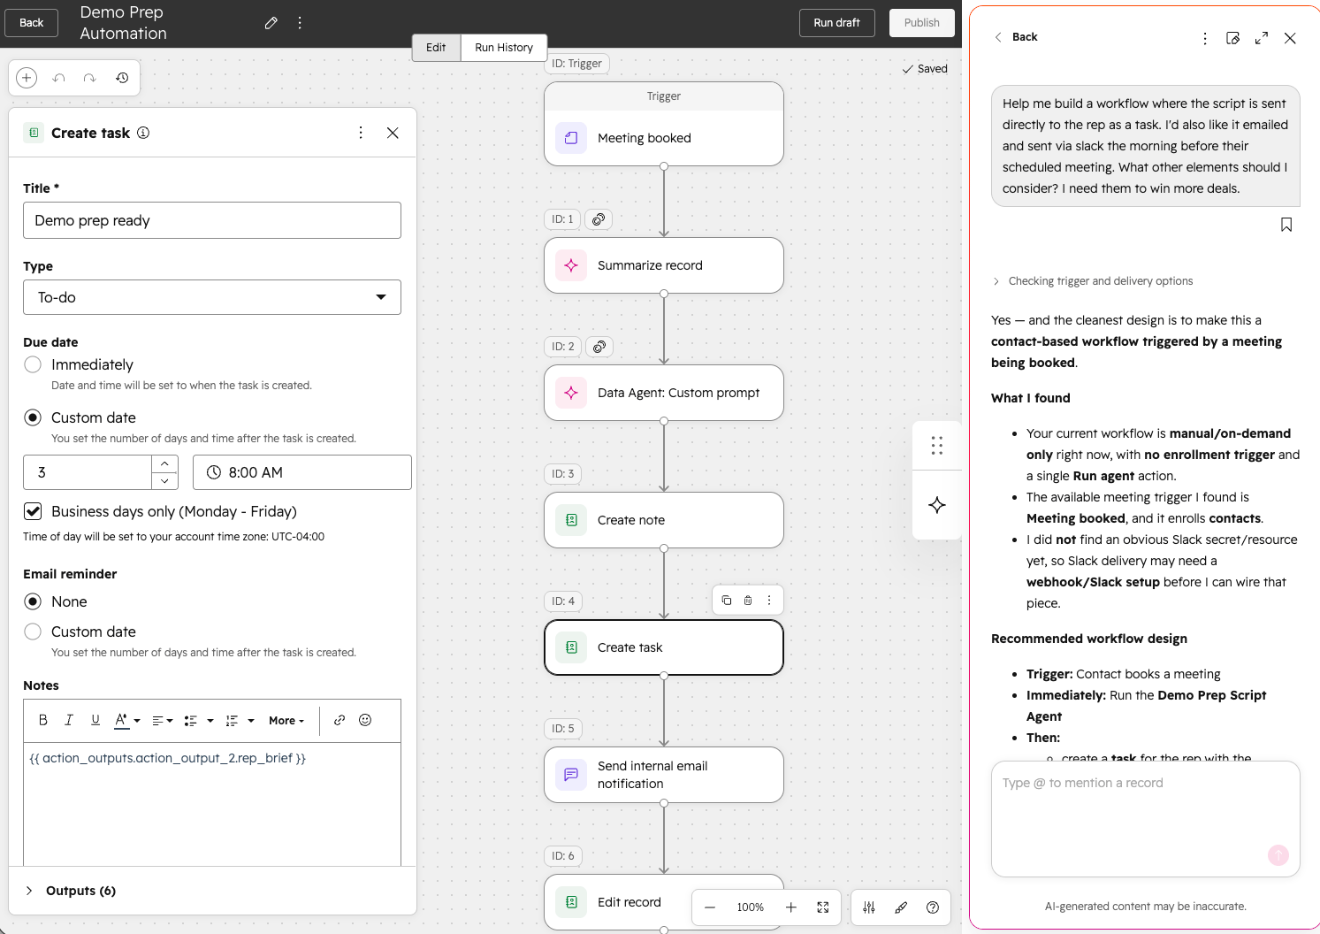
Task: Expand Checking trigger and delivery options
Action: pos(1094,281)
